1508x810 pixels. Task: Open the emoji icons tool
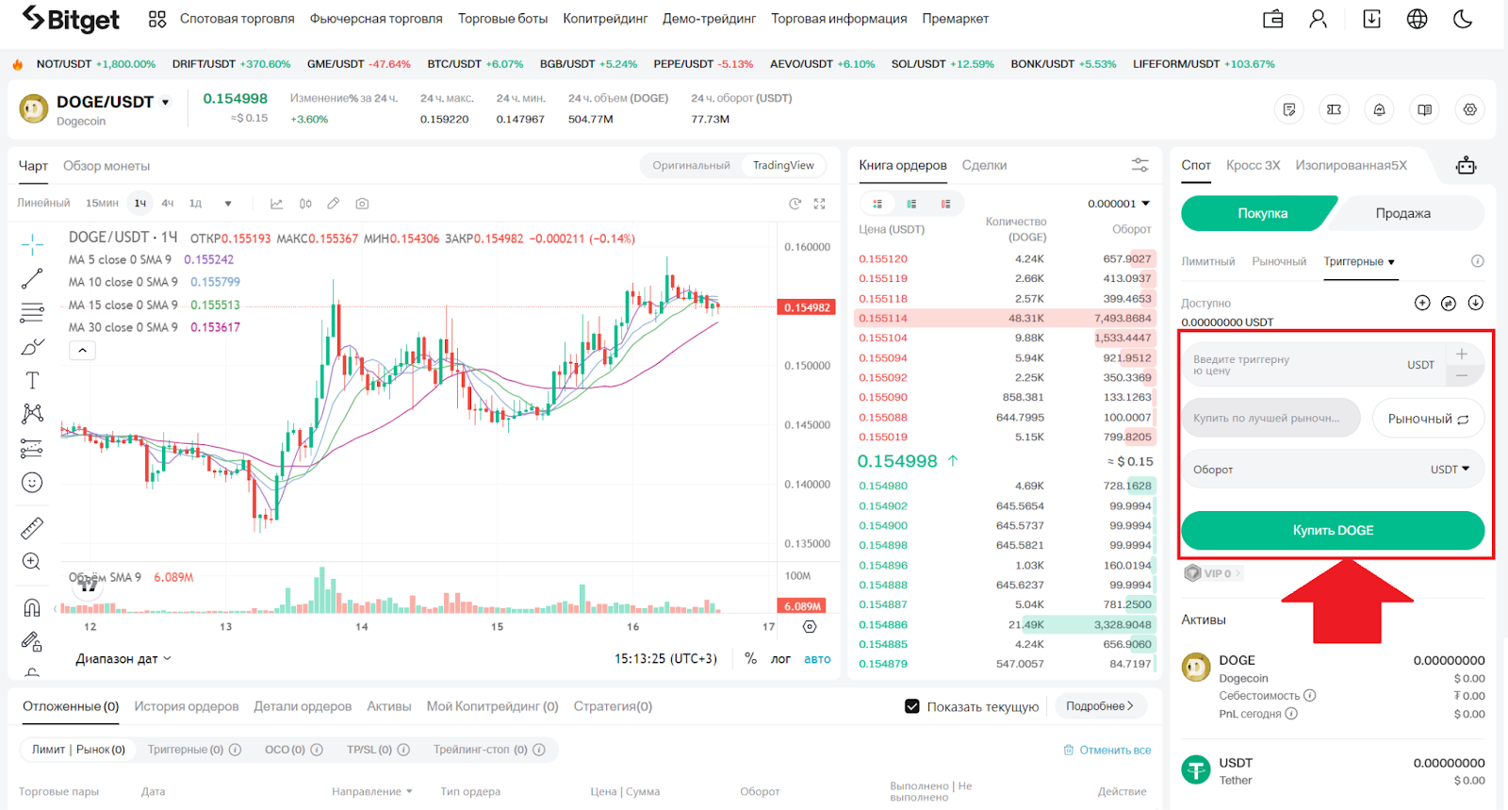coord(32,483)
